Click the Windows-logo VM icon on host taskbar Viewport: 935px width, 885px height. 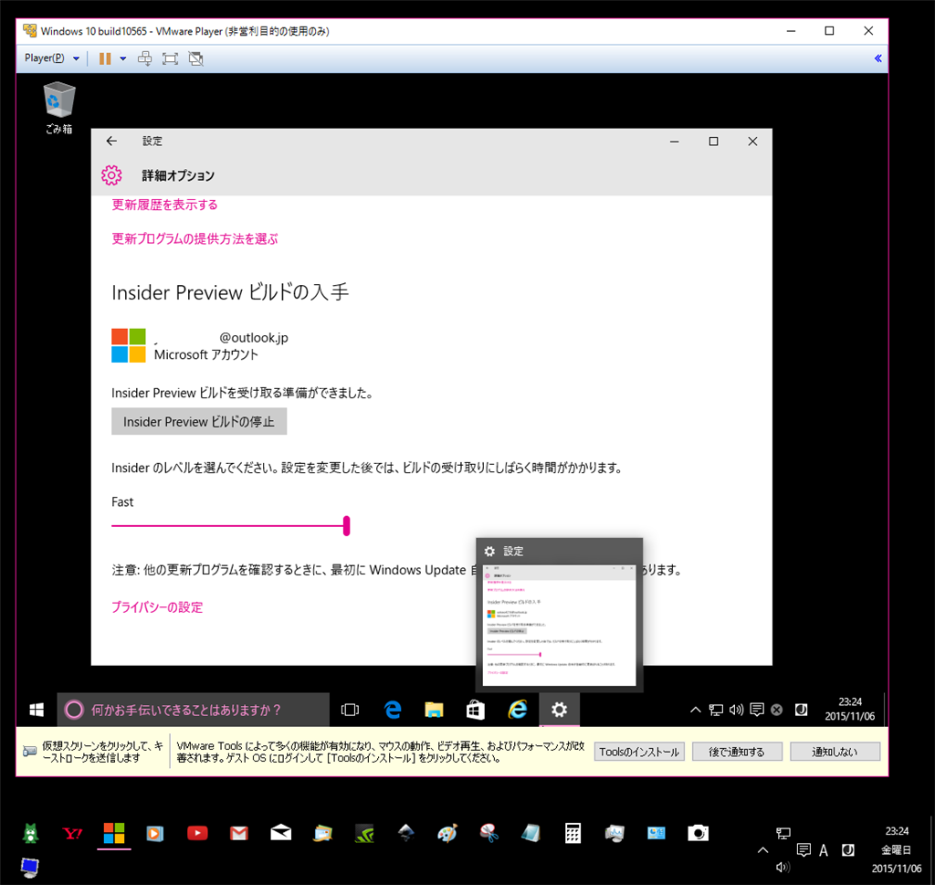point(114,833)
